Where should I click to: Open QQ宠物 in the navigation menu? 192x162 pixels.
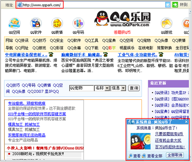pos(144,41)
